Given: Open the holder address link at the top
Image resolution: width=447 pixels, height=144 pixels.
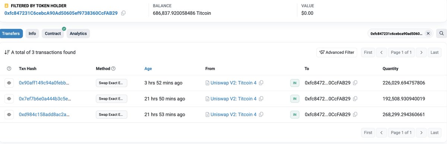Looking at the screenshot, I should (61, 13).
